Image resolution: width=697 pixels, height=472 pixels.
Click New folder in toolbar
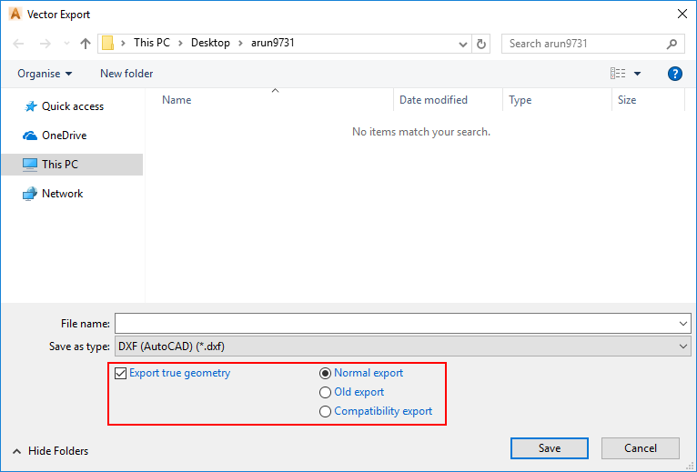tap(126, 74)
